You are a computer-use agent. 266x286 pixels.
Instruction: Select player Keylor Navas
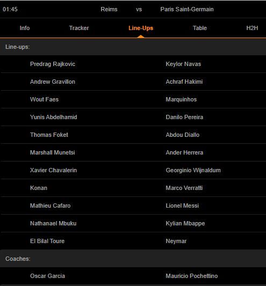183,64
